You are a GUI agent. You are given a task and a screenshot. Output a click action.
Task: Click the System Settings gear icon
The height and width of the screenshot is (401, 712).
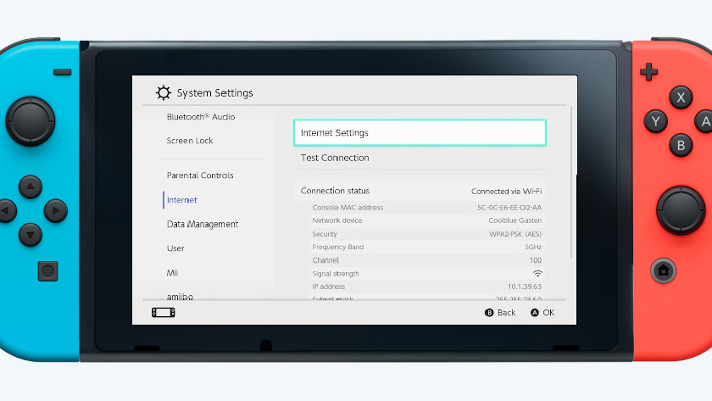[x=163, y=93]
